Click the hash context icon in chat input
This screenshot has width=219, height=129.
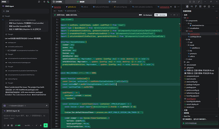8,126
